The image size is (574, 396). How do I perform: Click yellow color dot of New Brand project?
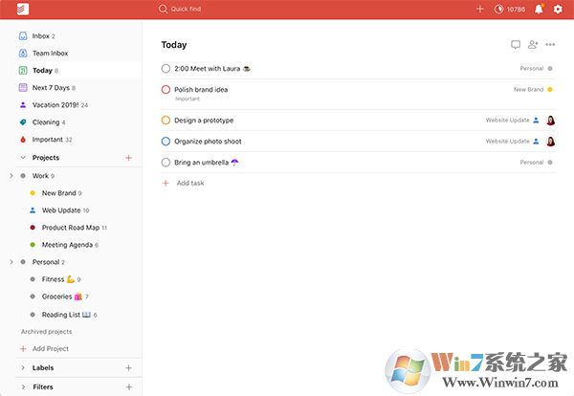tap(33, 193)
